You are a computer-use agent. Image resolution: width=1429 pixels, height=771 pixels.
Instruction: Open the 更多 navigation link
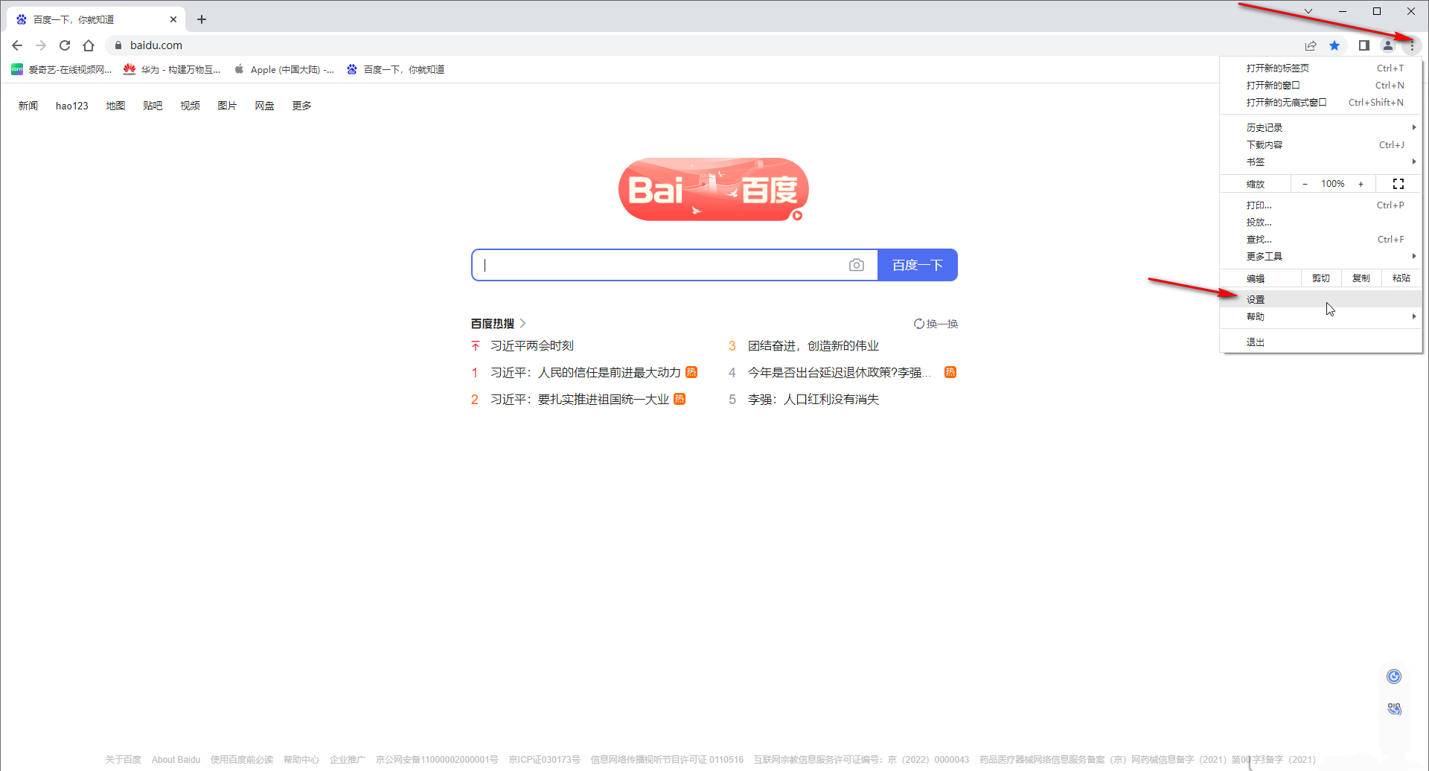[301, 106]
